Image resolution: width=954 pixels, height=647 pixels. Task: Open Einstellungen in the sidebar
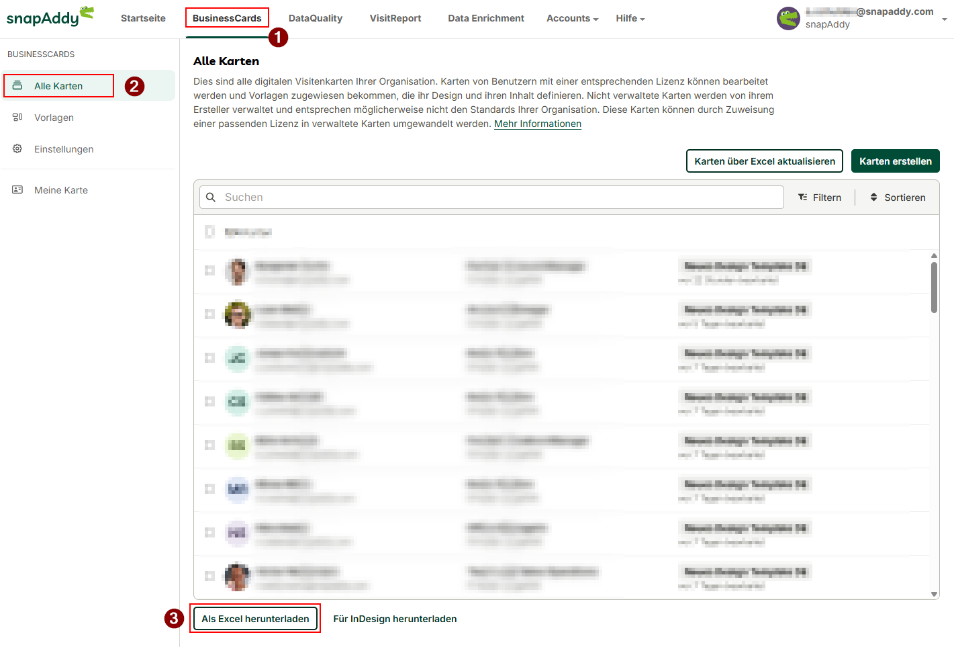[x=88, y=148]
